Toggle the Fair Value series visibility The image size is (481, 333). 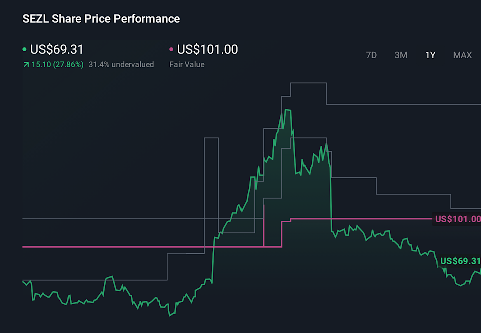[x=203, y=49]
